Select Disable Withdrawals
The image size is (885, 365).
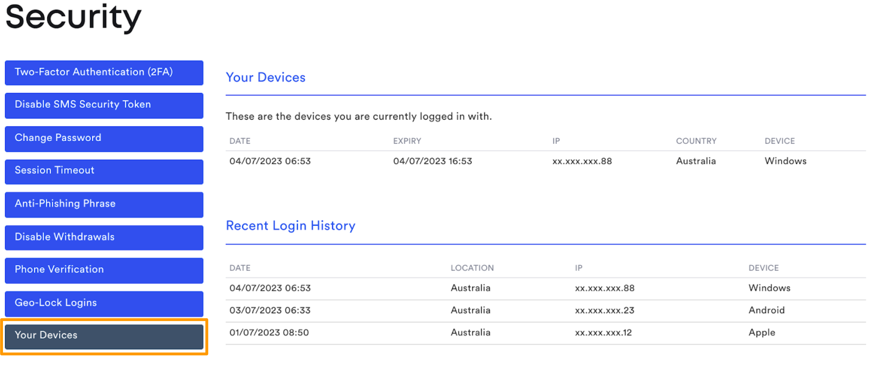pos(104,237)
